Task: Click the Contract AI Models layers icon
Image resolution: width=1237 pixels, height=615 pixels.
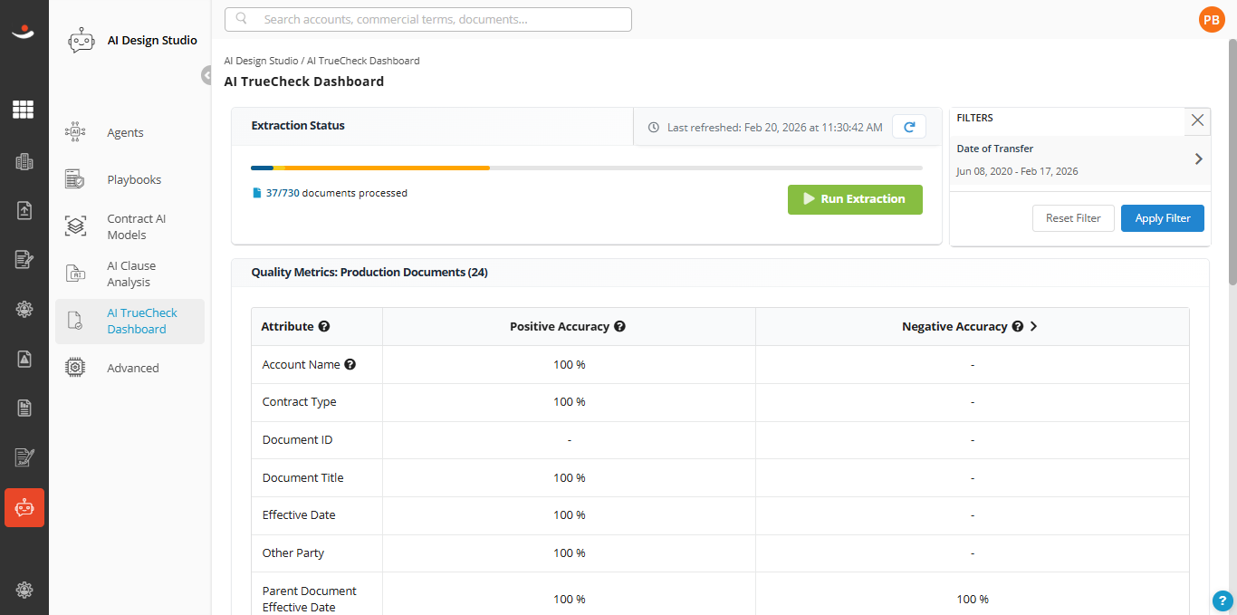Action: (x=75, y=226)
